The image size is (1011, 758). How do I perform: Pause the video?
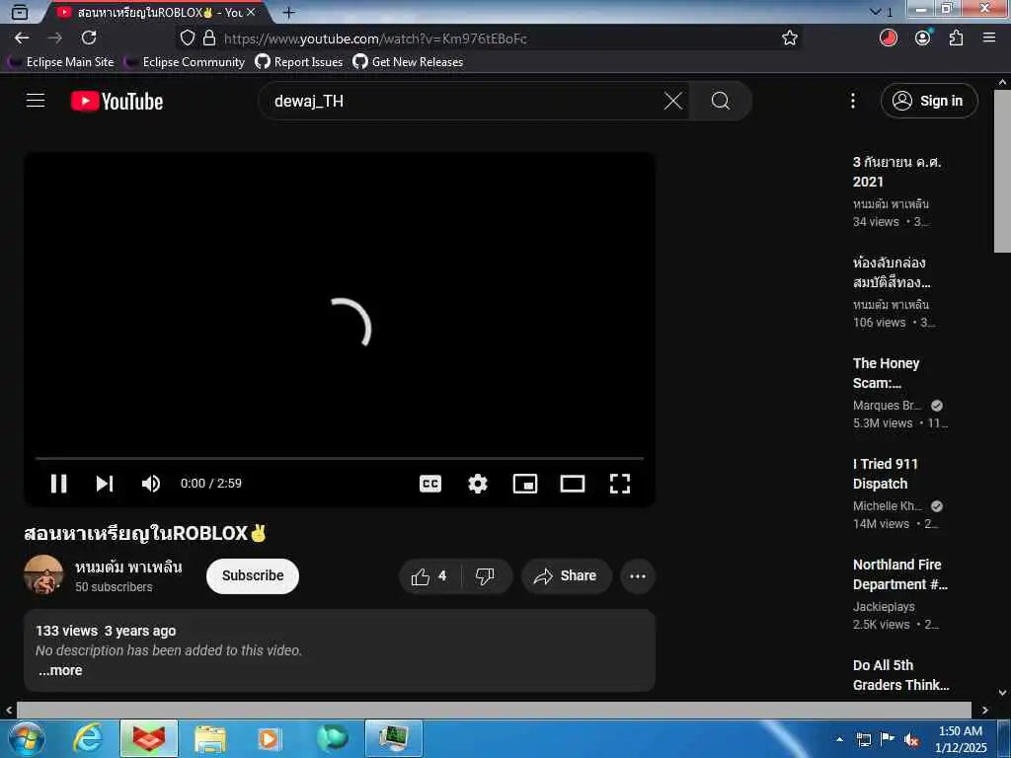pyautogui.click(x=58, y=484)
